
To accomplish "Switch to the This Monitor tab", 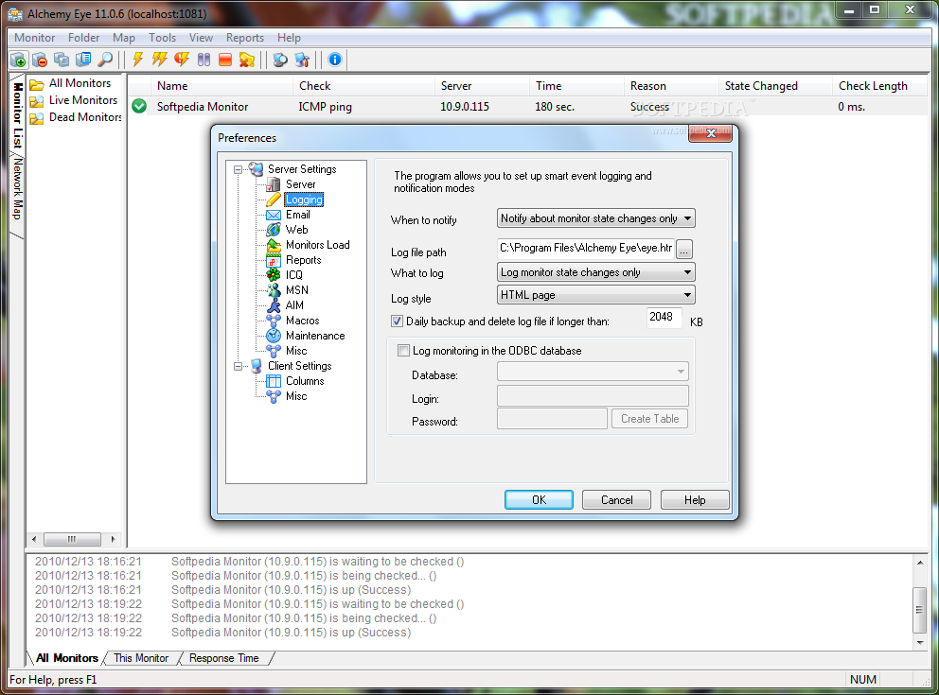I will point(141,658).
